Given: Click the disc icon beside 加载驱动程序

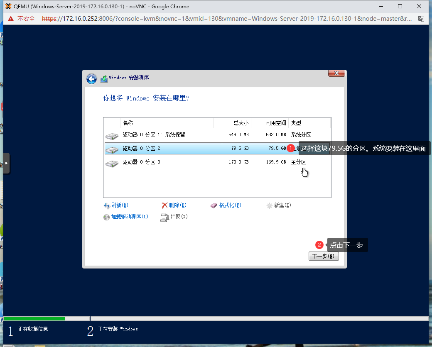Looking at the screenshot, I should (x=106, y=217).
